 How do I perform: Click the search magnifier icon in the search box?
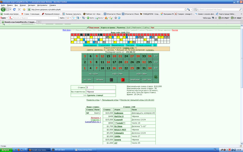click(x=240, y=9)
